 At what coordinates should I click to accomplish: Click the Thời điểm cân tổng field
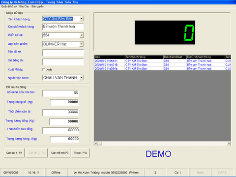coord(60,130)
